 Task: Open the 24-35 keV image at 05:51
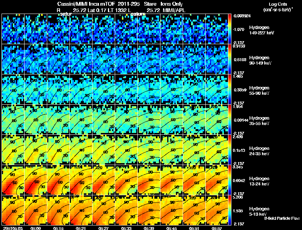194,150
